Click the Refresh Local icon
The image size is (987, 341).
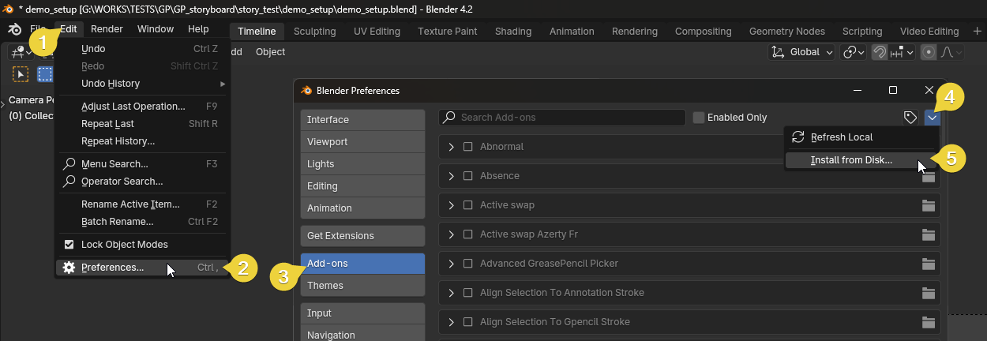[x=797, y=137]
